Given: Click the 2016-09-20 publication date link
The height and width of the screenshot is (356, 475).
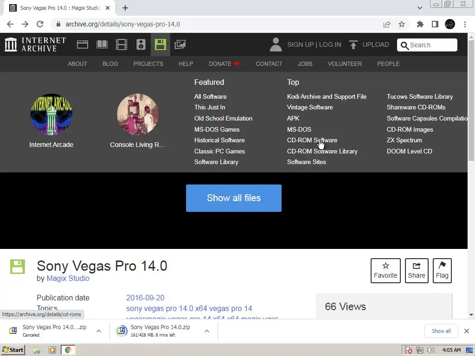Looking at the screenshot, I should coord(145,298).
